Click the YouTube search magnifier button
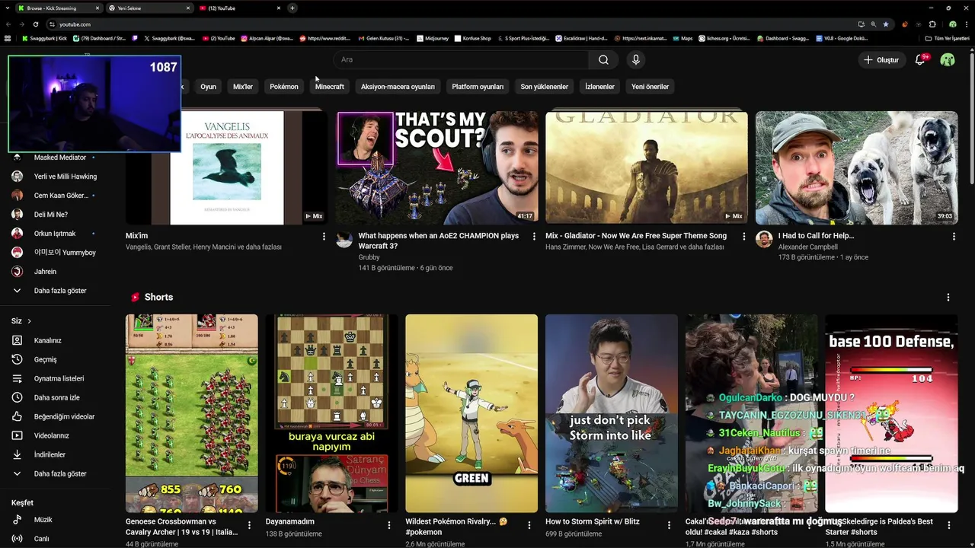 tap(603, 59)
